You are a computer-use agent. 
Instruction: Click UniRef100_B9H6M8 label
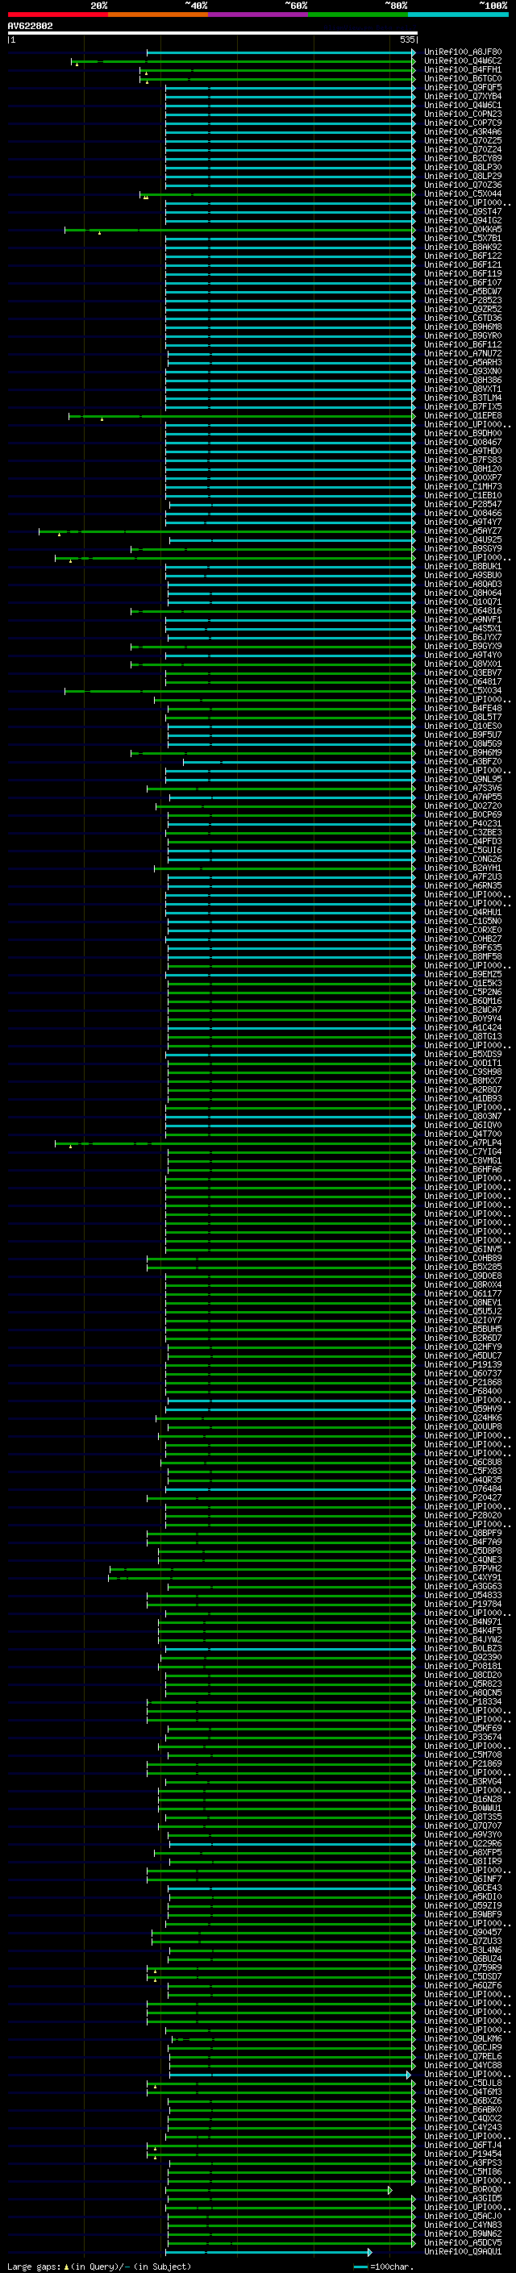click(463, 327)
